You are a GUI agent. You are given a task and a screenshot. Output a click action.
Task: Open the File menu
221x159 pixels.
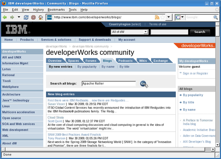click(x=5, y=10)
